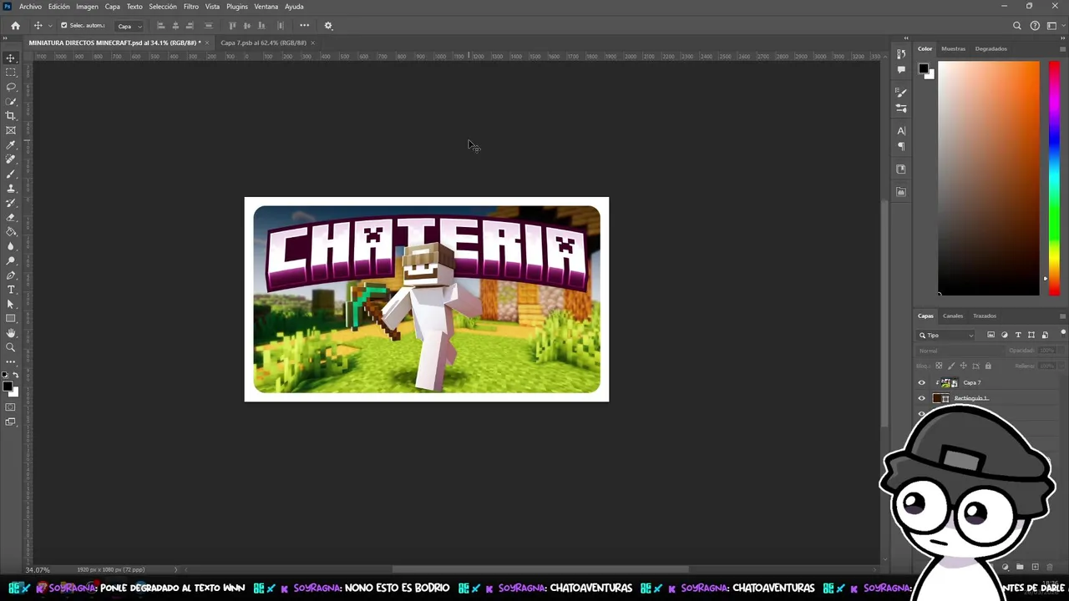Open the History panel icon
The image size is (1069, 601).
click(901, 54)
